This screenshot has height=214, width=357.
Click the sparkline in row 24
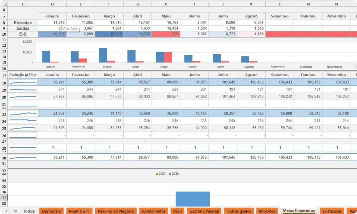pos(23,120)
